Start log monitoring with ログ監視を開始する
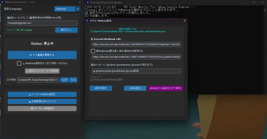The height and width of the screenshot is (139, 267). tap(42, 55)
